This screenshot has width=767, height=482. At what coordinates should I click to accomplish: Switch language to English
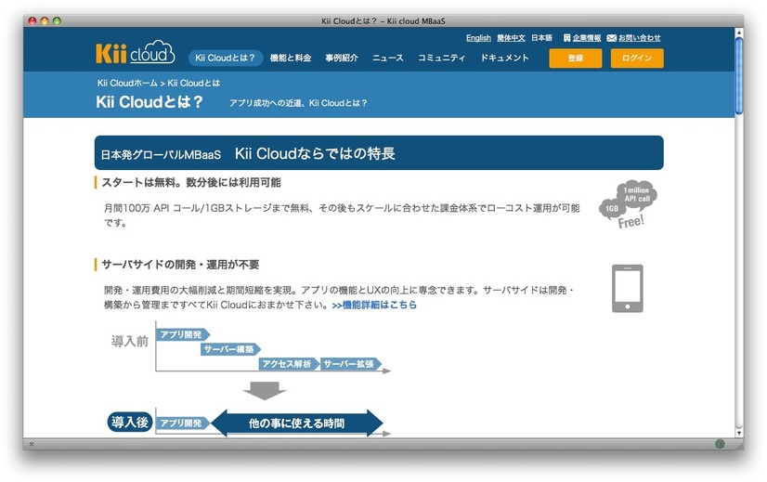[x=478, y=38]
